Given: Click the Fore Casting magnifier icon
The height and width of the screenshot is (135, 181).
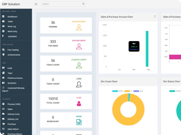Looking at the screenshot, I should point(3,50).
